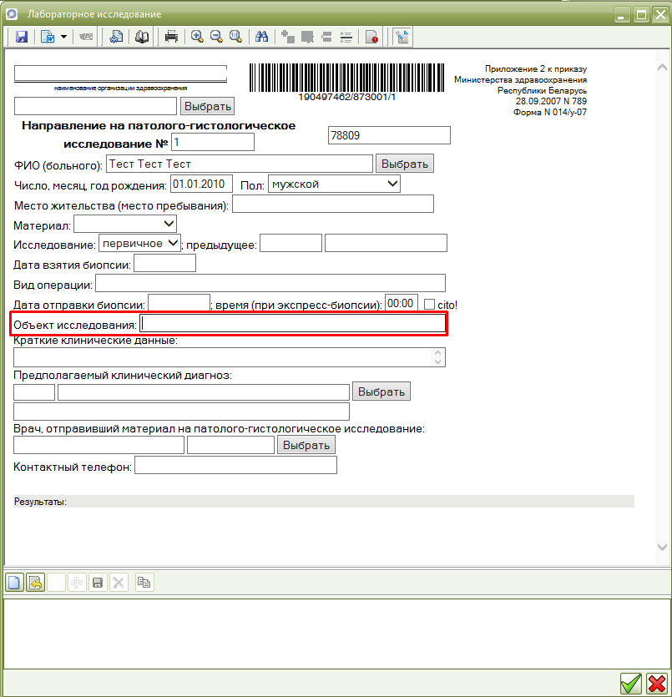Click the Export to Word document icon
The image size is (672, 697).
click(x=47, y=37)
